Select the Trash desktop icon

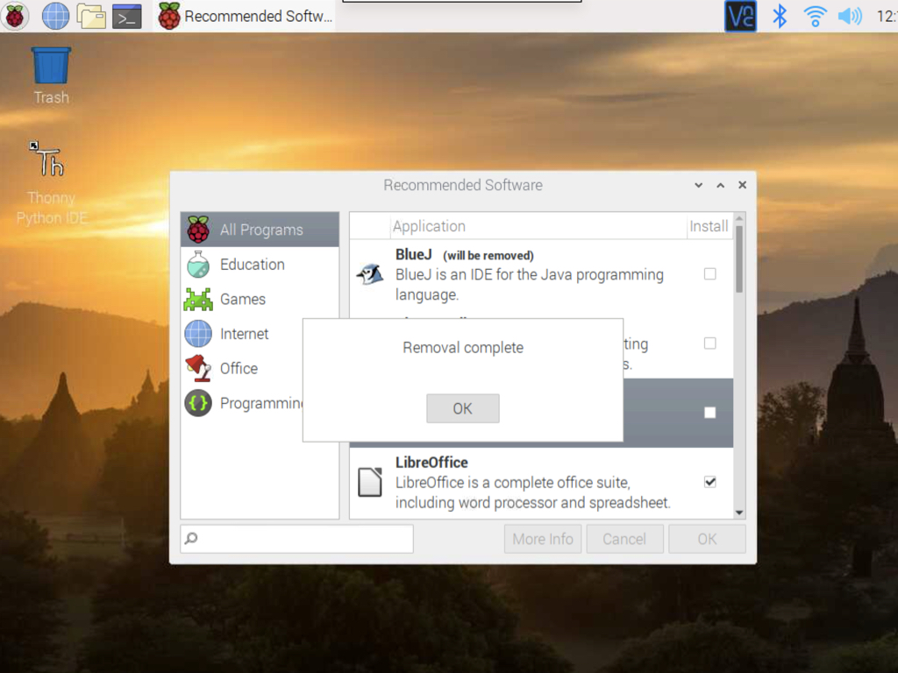pyautogui.click(x=51, y=75)
